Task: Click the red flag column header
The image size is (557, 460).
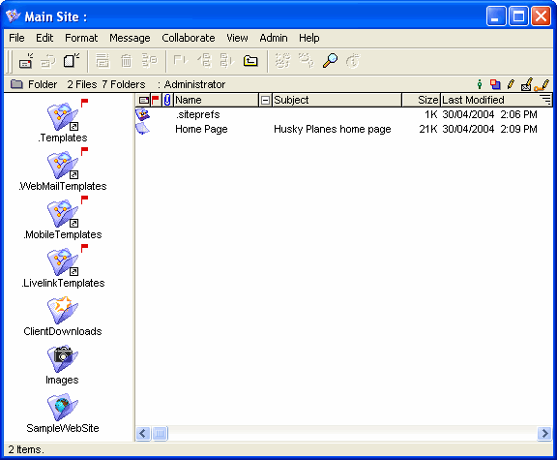Action: [x=156, y=100]
